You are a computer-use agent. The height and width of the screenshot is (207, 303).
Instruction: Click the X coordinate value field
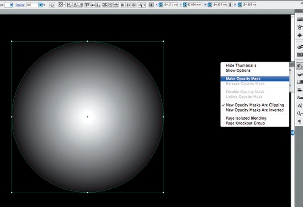pos(170,5)
